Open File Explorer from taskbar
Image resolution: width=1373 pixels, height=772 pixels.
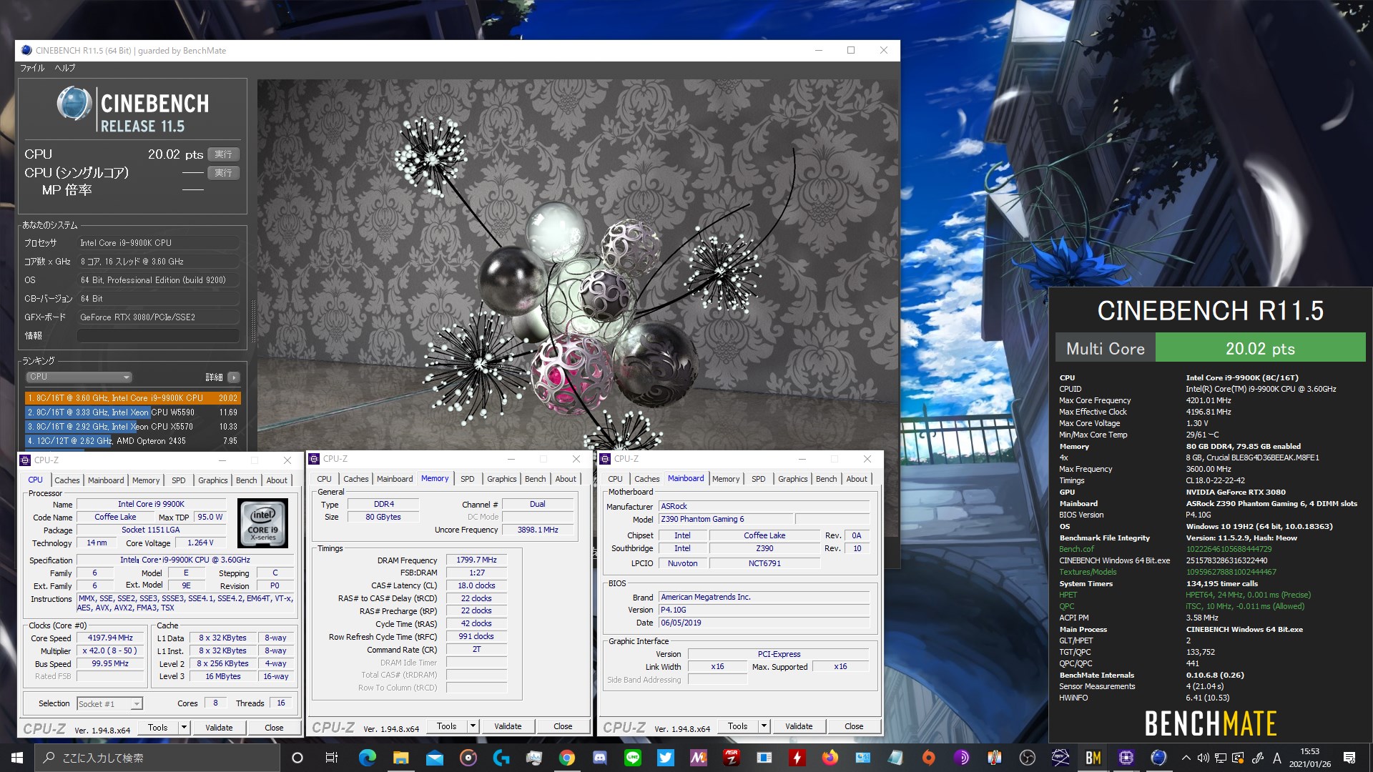[x=400, y=758]
